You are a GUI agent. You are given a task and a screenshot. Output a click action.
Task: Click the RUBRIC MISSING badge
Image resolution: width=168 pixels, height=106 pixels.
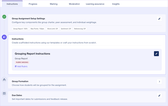click(22, 62)
